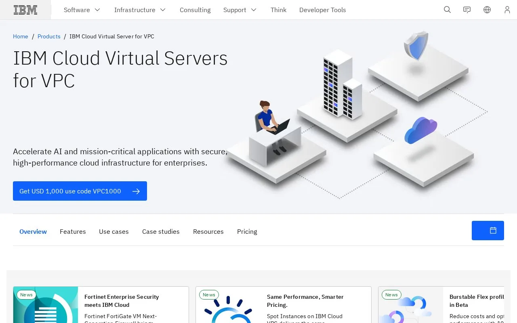Click the Spot Instances card sunburst thumbnail
The image size is (517, 323).
(x=228, y=305)
